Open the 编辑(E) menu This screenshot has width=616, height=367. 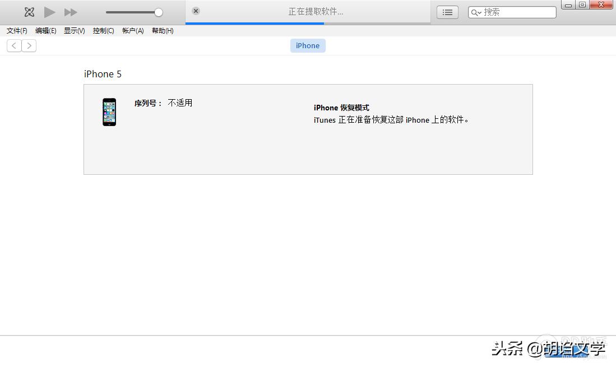click(45, 31)
